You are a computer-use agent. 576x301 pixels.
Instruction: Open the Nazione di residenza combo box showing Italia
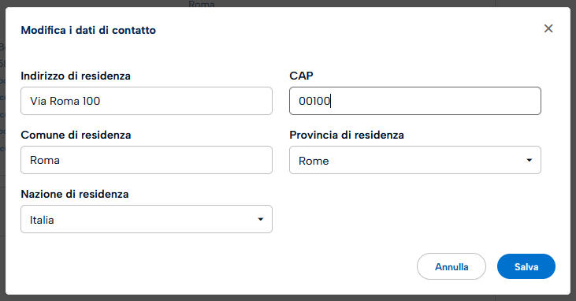[147, 219]
